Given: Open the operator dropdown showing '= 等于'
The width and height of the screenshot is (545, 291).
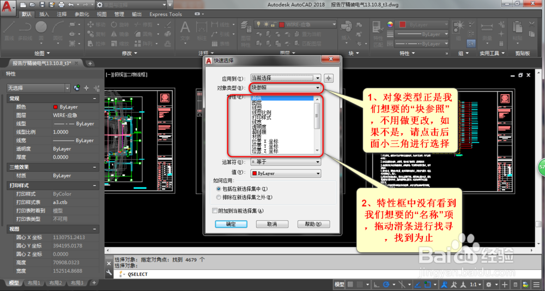Looking at the screenshot, I should tap(286, 162).
